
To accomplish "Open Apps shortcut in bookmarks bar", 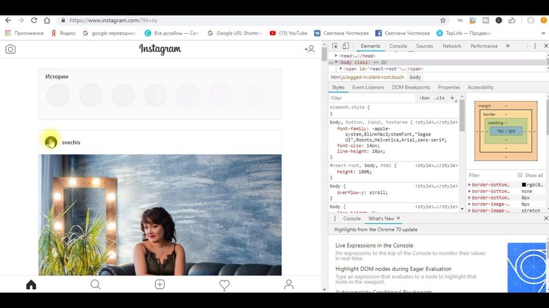I will pyautogui.click(x=24, y=33).
